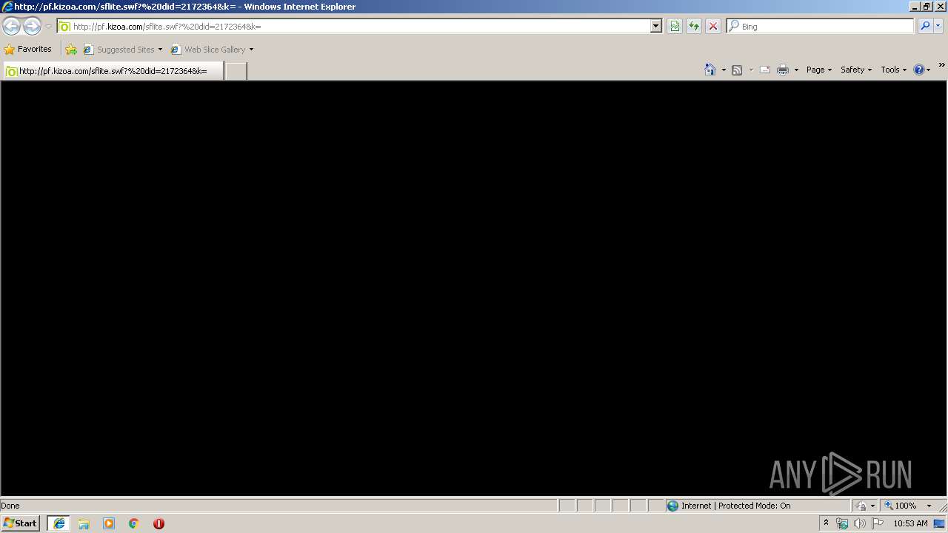Click the Print icon

pos(783,70)
